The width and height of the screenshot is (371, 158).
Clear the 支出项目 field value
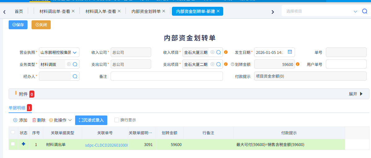(x=212, y=64)
